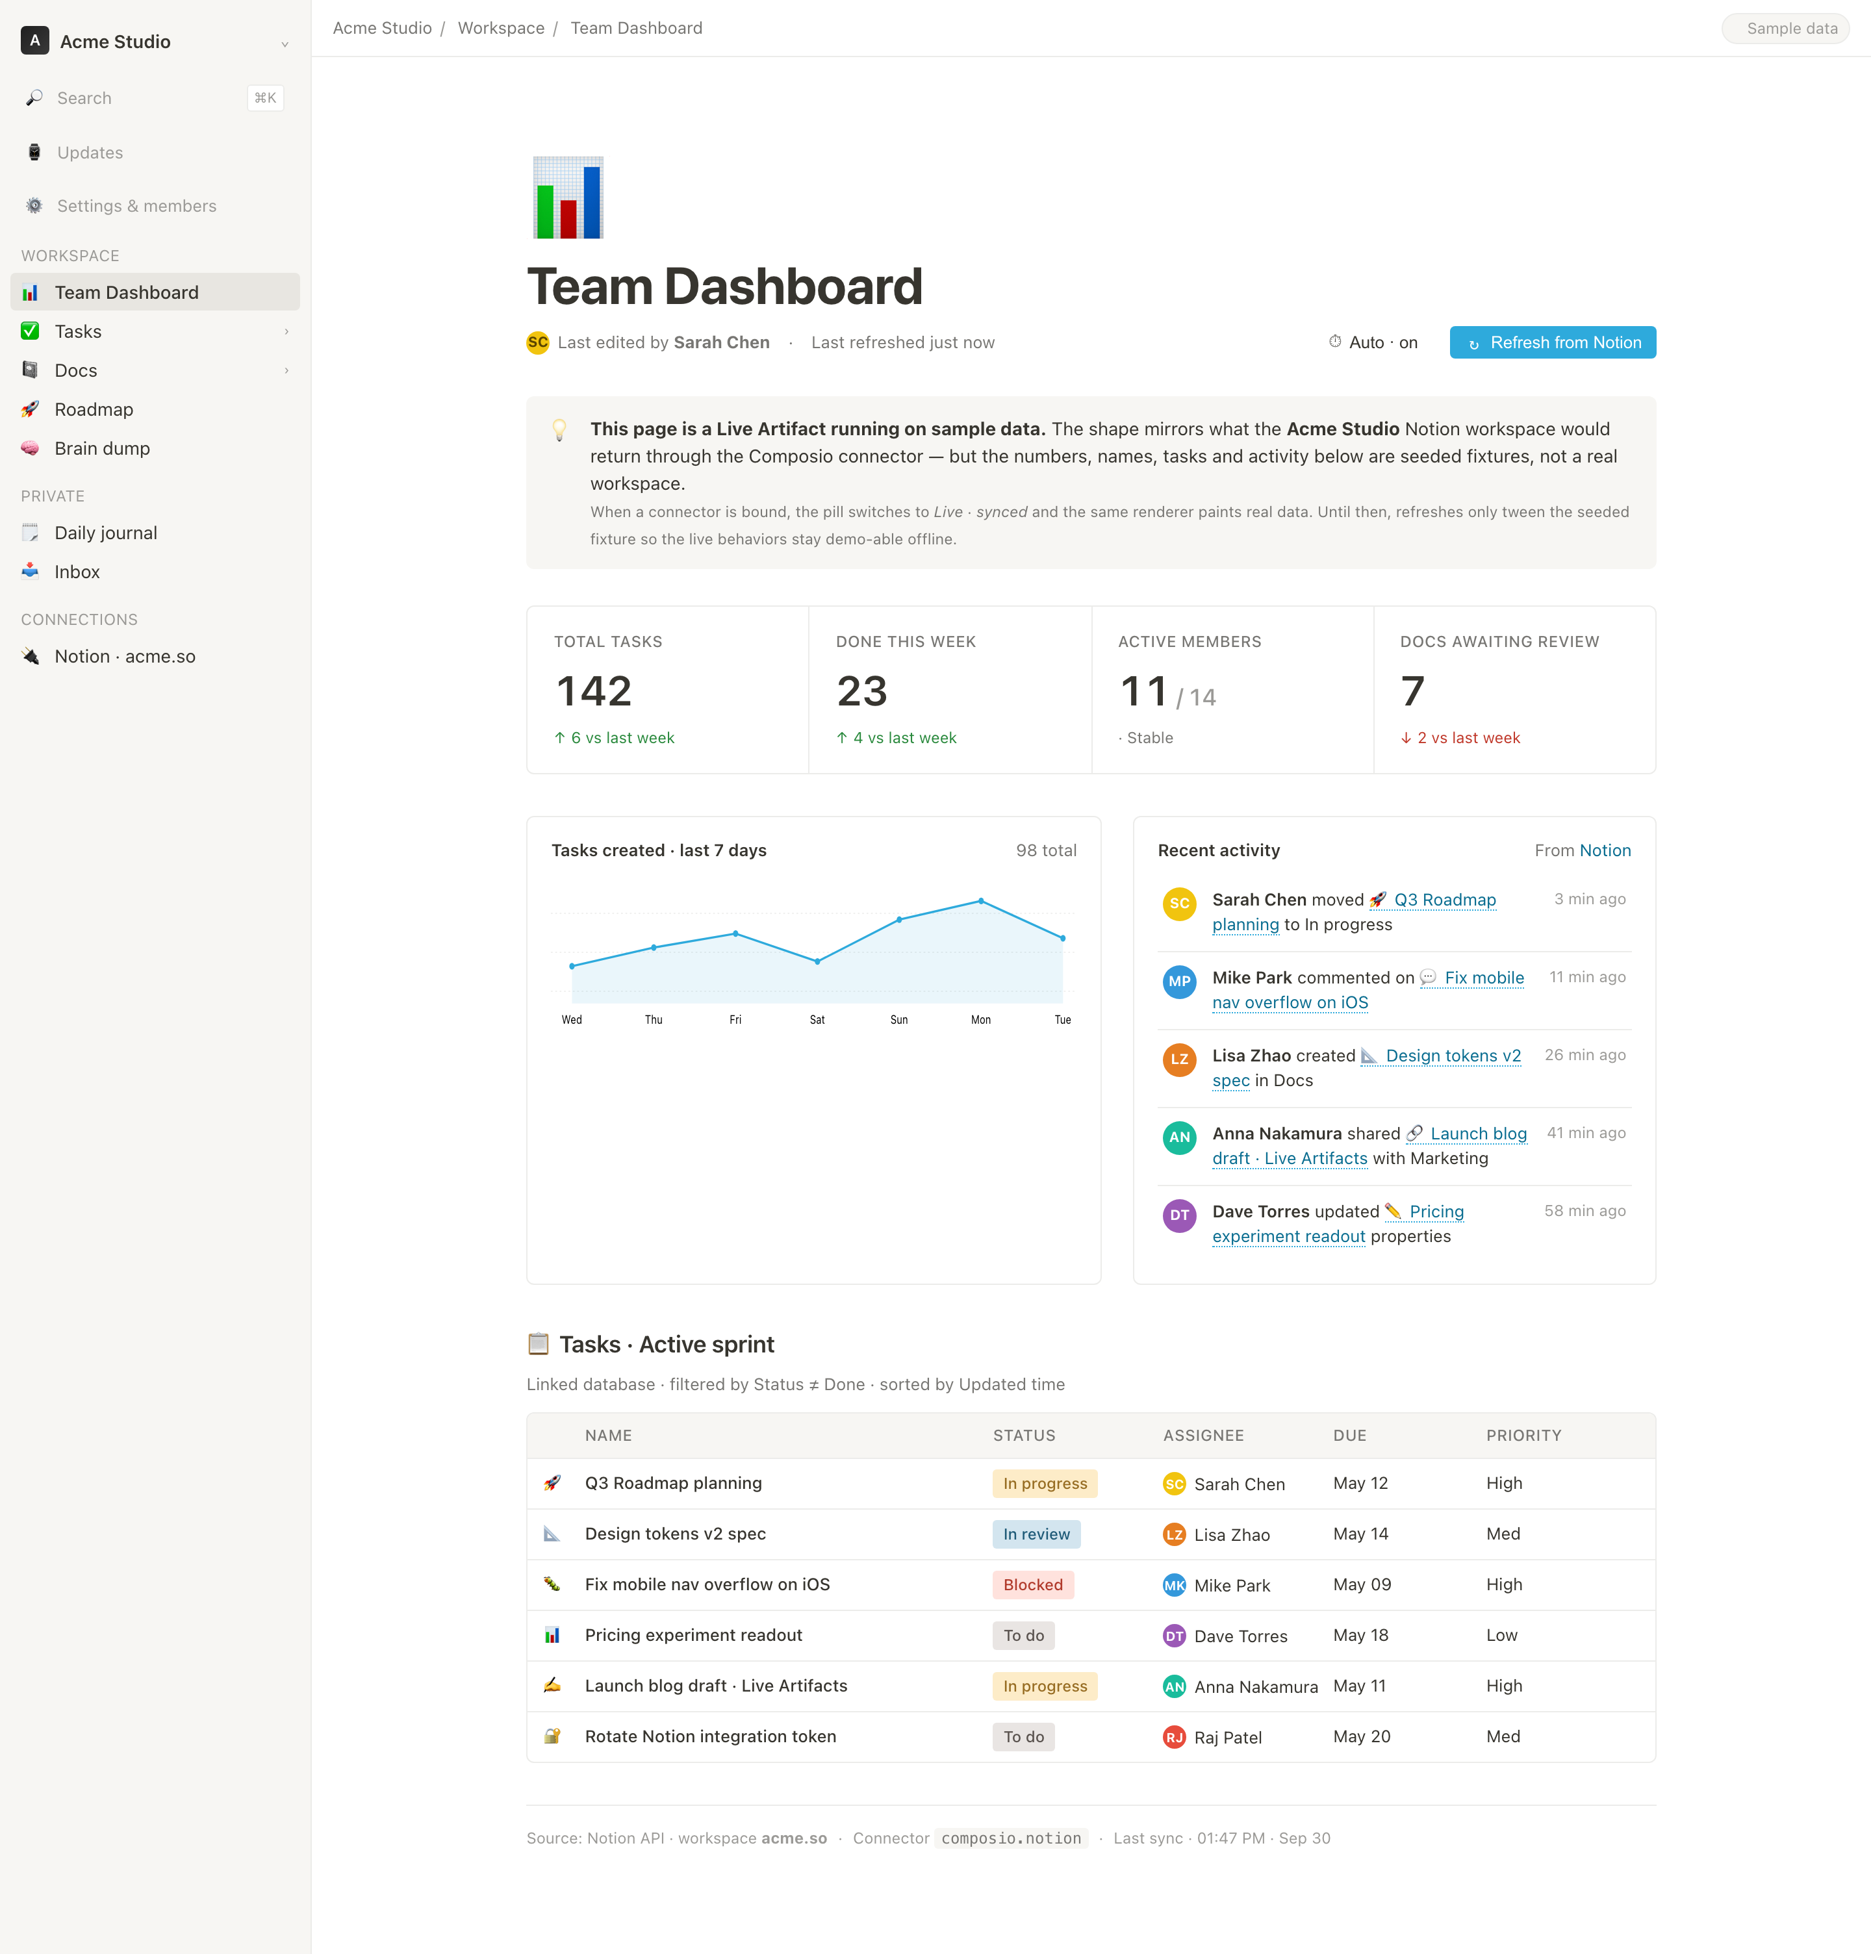
Task: Click the Sample data pill
Action: [x=1785, y=28]
